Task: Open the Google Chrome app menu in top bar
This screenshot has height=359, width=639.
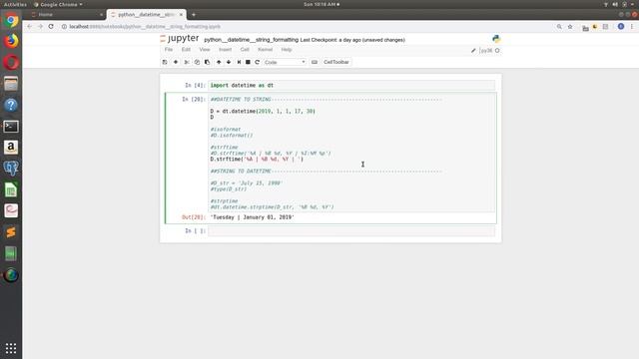Action: tap(58, 4)
